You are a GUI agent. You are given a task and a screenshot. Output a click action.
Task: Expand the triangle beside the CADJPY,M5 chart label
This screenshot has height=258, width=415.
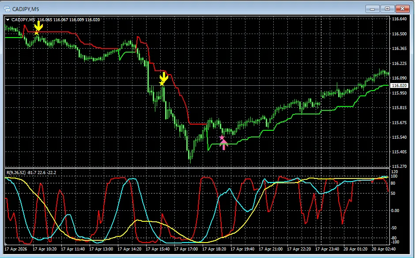(8, 19)
